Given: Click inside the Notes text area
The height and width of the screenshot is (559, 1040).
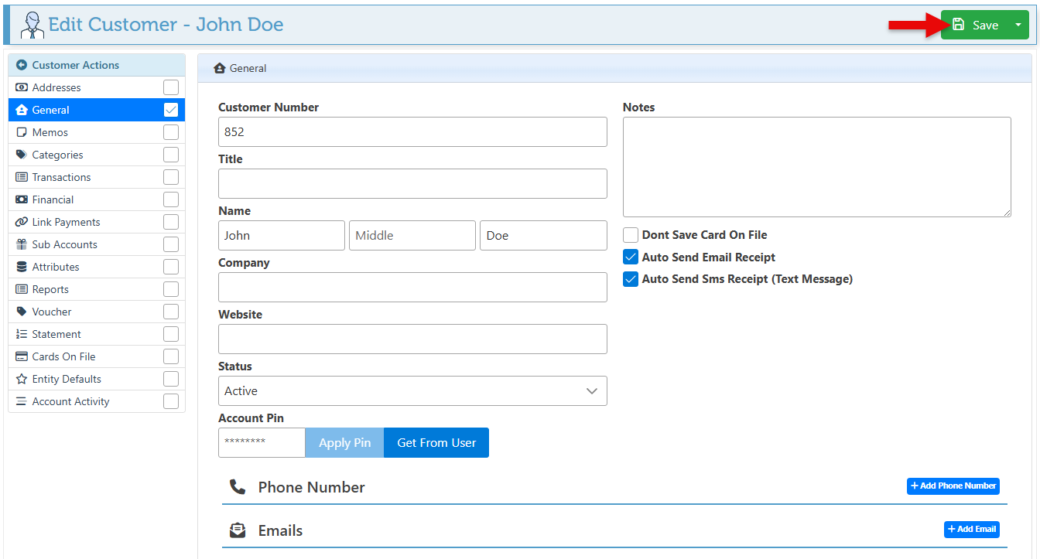Looking at the screenshot, I should [x=816, y=167].
